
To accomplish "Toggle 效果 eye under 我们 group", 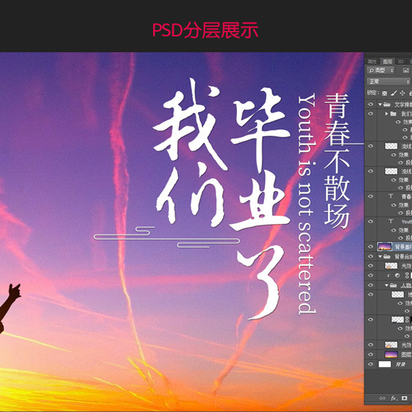I will tap(398, 122).
